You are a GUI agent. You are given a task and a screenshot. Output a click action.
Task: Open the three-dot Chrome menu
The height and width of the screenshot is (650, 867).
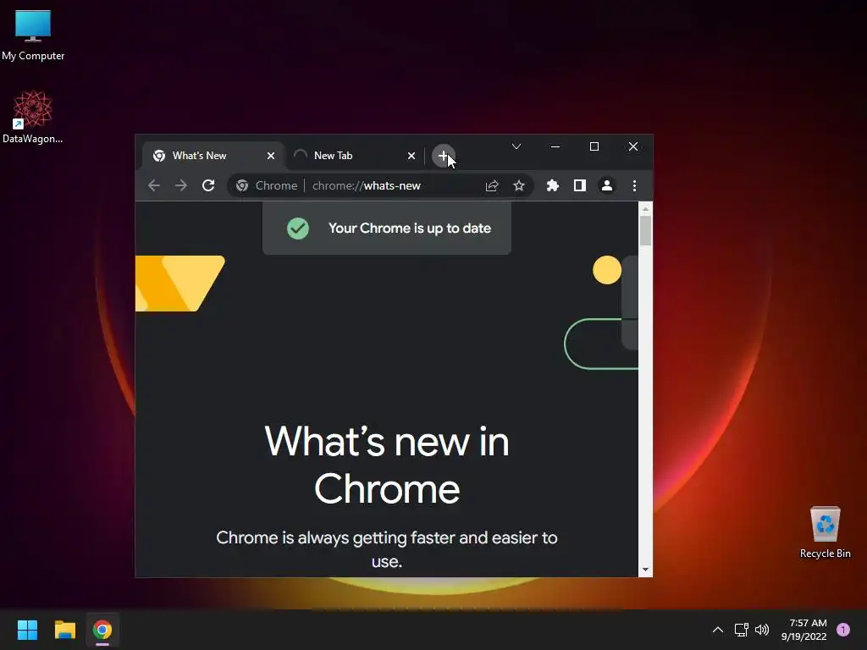click(x=634, y=185)
